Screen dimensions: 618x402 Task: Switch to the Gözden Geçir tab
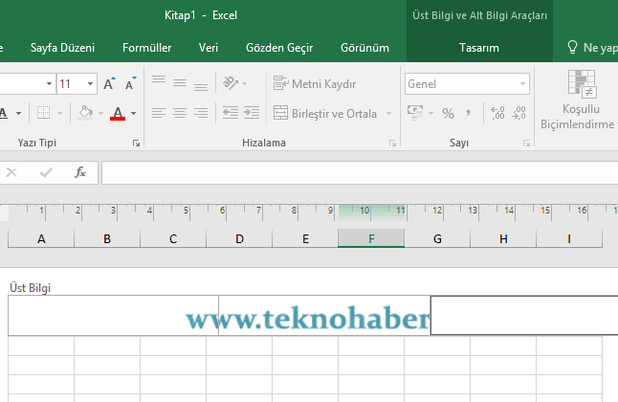pyautogui.click(x=279, y=48)
